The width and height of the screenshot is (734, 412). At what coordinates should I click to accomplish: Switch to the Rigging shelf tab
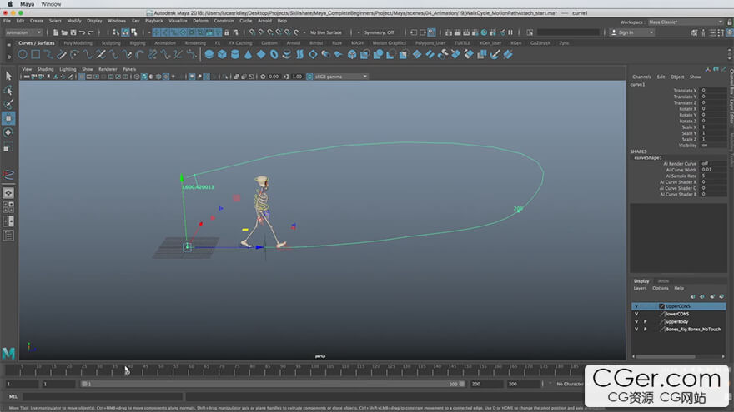tap(138, 43)
